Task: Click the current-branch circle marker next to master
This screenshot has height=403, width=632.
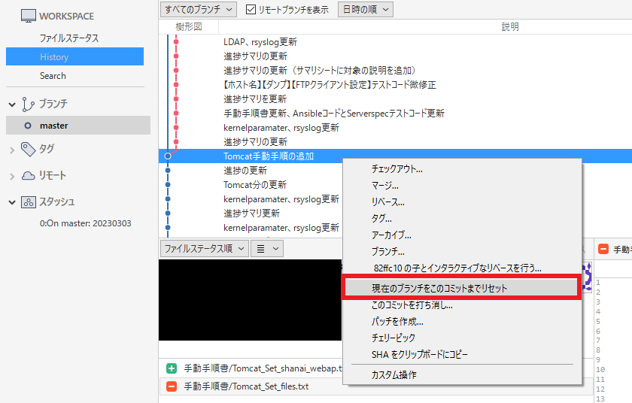Action: (x=28, y=126)
